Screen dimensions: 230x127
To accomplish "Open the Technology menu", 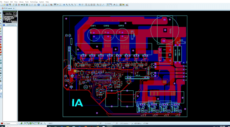I will [x=34, y=2].
